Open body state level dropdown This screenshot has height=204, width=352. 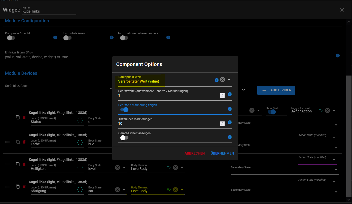(124, 167)
